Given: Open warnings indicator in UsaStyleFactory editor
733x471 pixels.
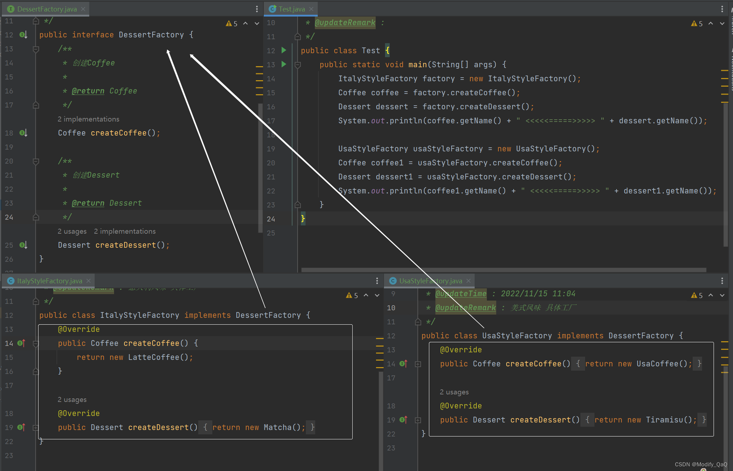Looking at the screenshot, I should click(x=697, y=296).
